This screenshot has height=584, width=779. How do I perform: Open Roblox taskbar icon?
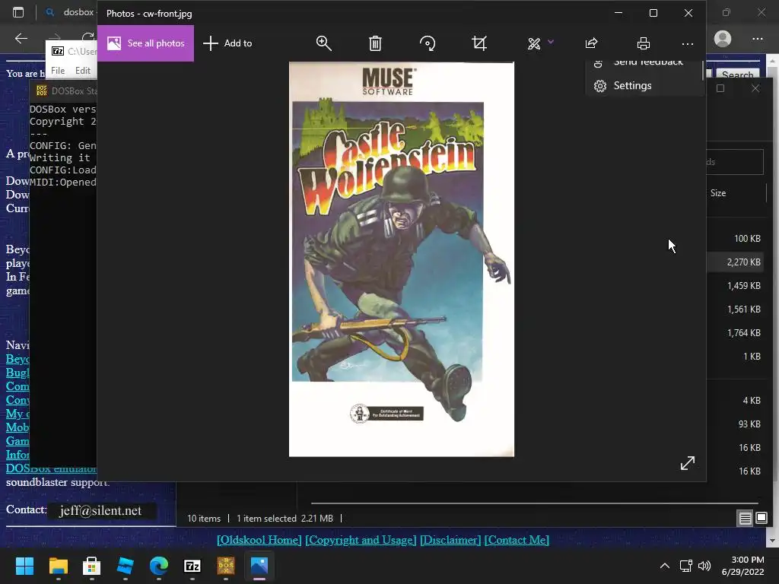coord(126,566)
